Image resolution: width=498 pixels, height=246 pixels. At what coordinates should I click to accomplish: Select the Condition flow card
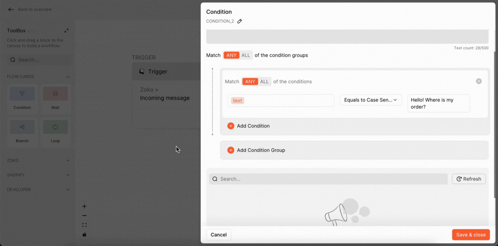pos(22,99)
